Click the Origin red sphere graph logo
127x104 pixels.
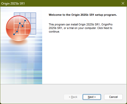(18, 28)
